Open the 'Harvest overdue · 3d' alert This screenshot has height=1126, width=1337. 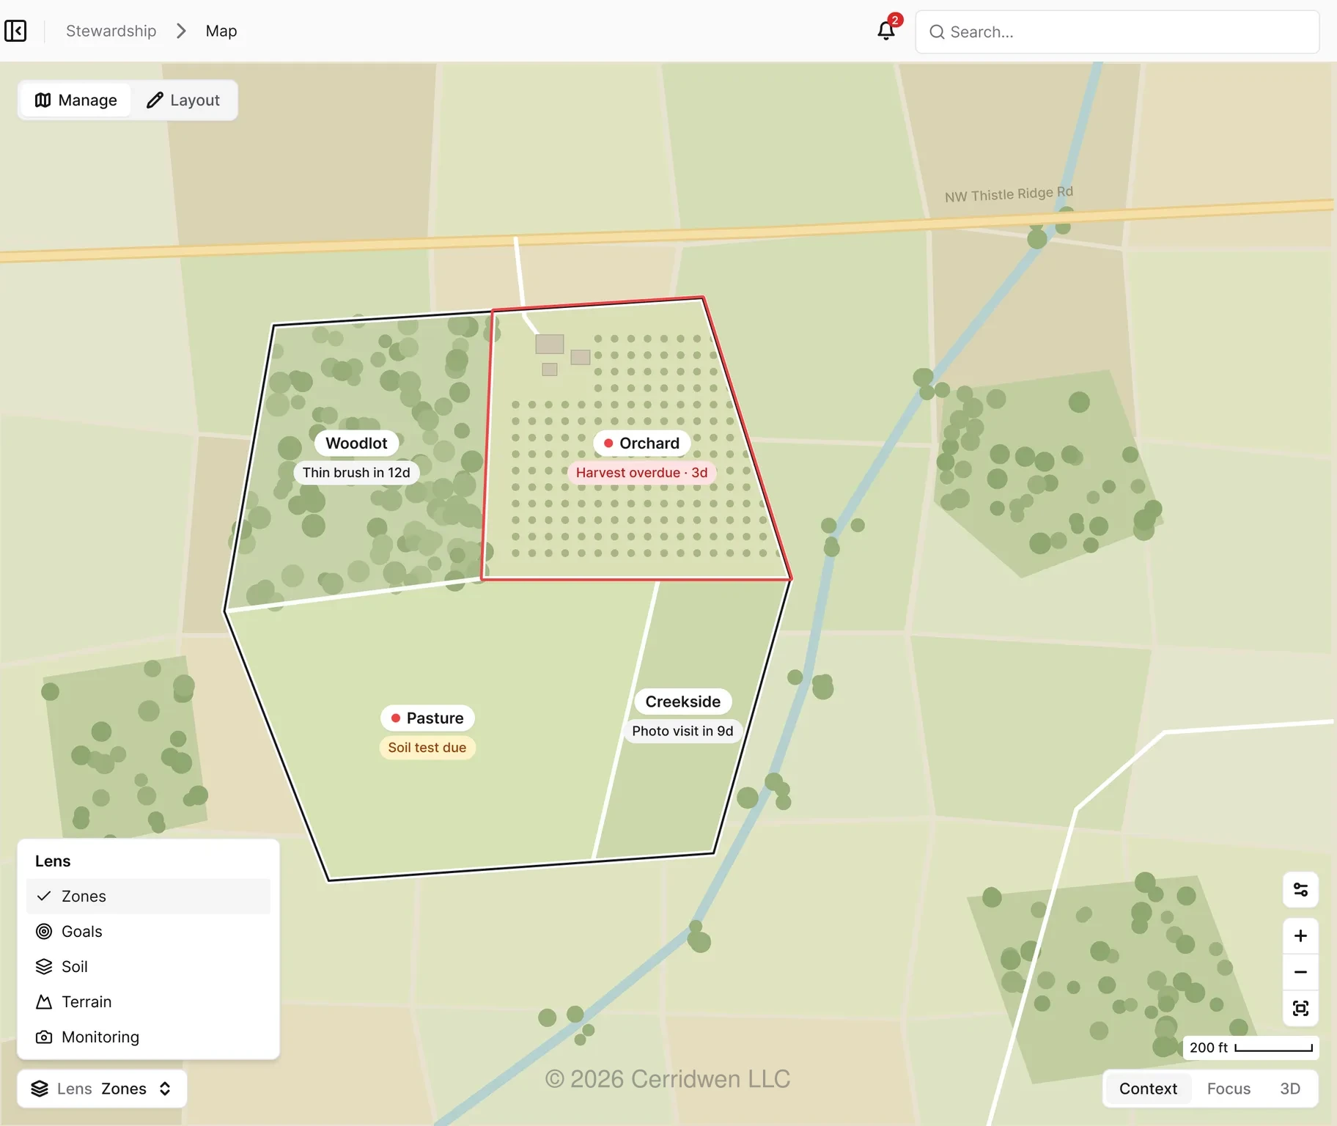[641, 472]
